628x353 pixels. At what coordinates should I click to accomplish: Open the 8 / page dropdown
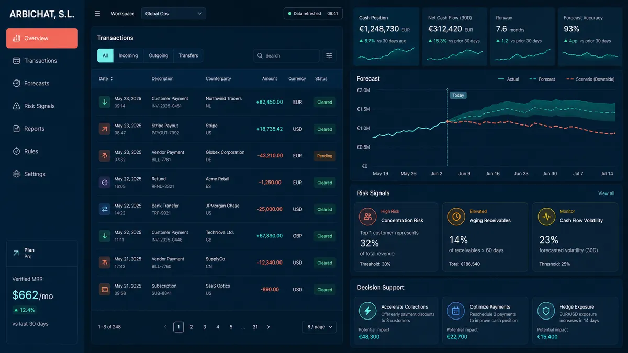[319, 327]
